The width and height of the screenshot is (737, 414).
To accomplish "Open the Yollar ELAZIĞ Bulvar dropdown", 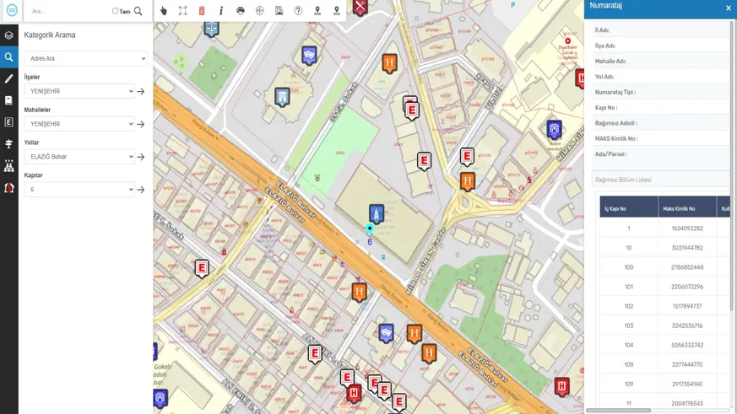I will pyautogui.click(x=79, y=157).
